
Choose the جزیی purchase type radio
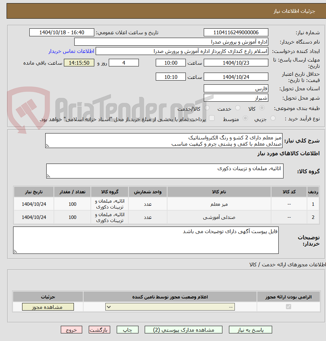click(x=273, y=118)
